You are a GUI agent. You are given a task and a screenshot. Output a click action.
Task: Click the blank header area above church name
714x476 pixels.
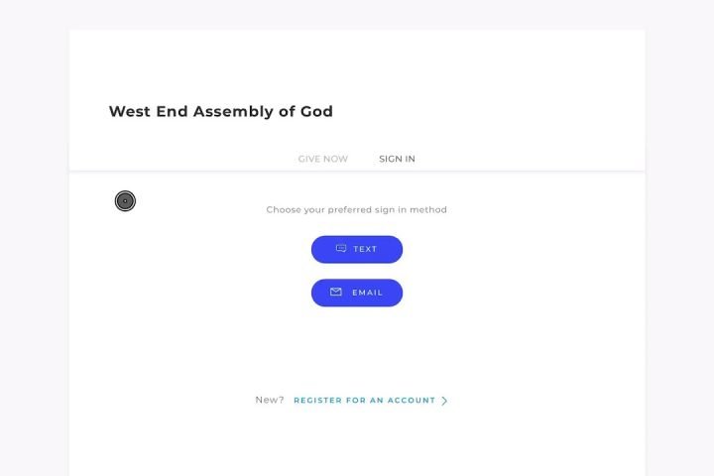[x=357, y=64]
